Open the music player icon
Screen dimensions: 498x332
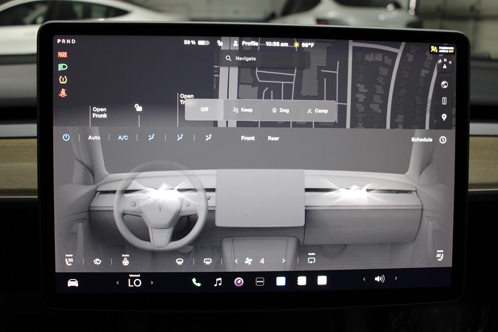217,282
